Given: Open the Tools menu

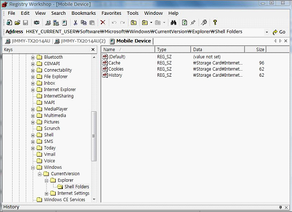Looking at the screenshot, I should tap(133, 13).
